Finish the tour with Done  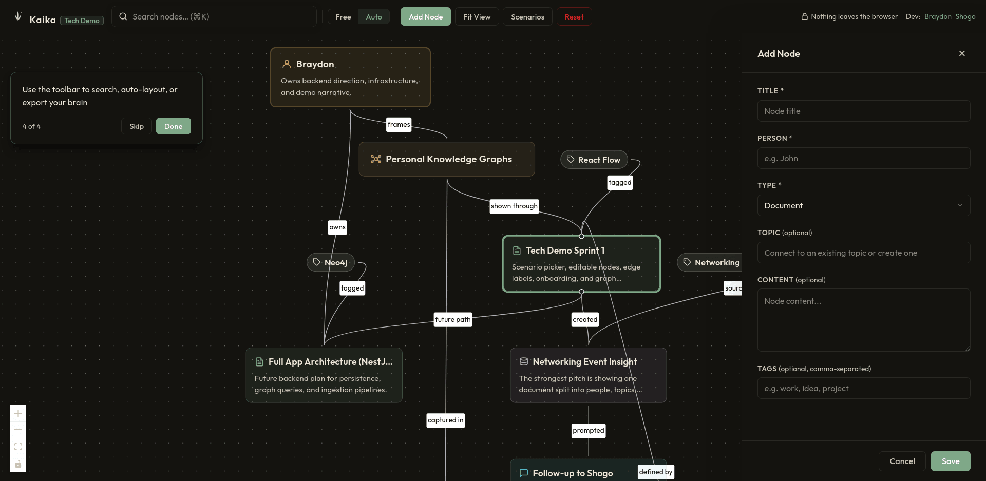coord(174,126)
